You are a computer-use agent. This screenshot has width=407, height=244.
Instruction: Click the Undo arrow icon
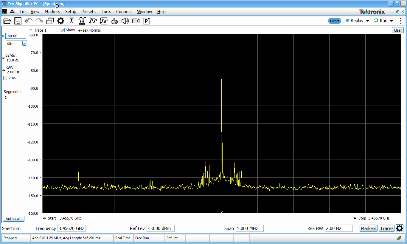click(29, 21)
